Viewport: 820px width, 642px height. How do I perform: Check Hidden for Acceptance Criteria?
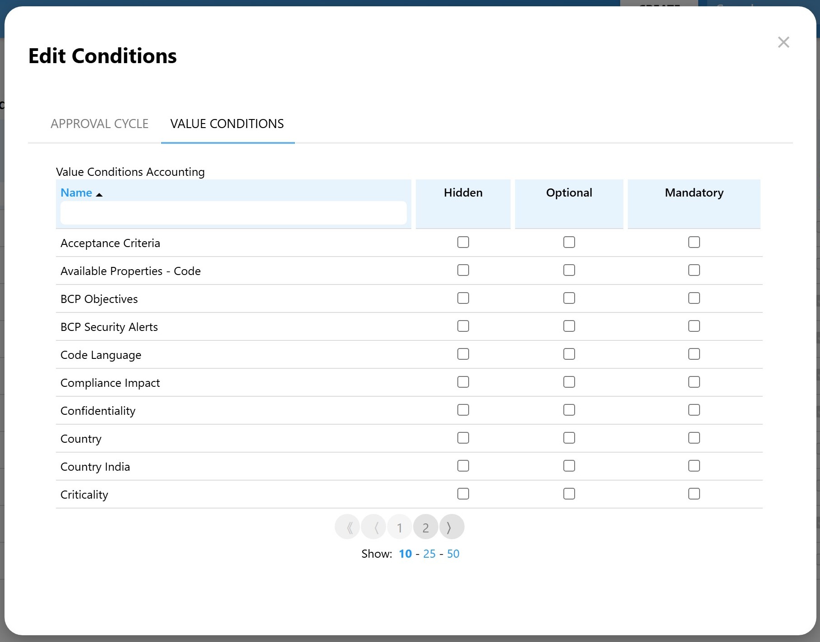(x=463, y=243)
